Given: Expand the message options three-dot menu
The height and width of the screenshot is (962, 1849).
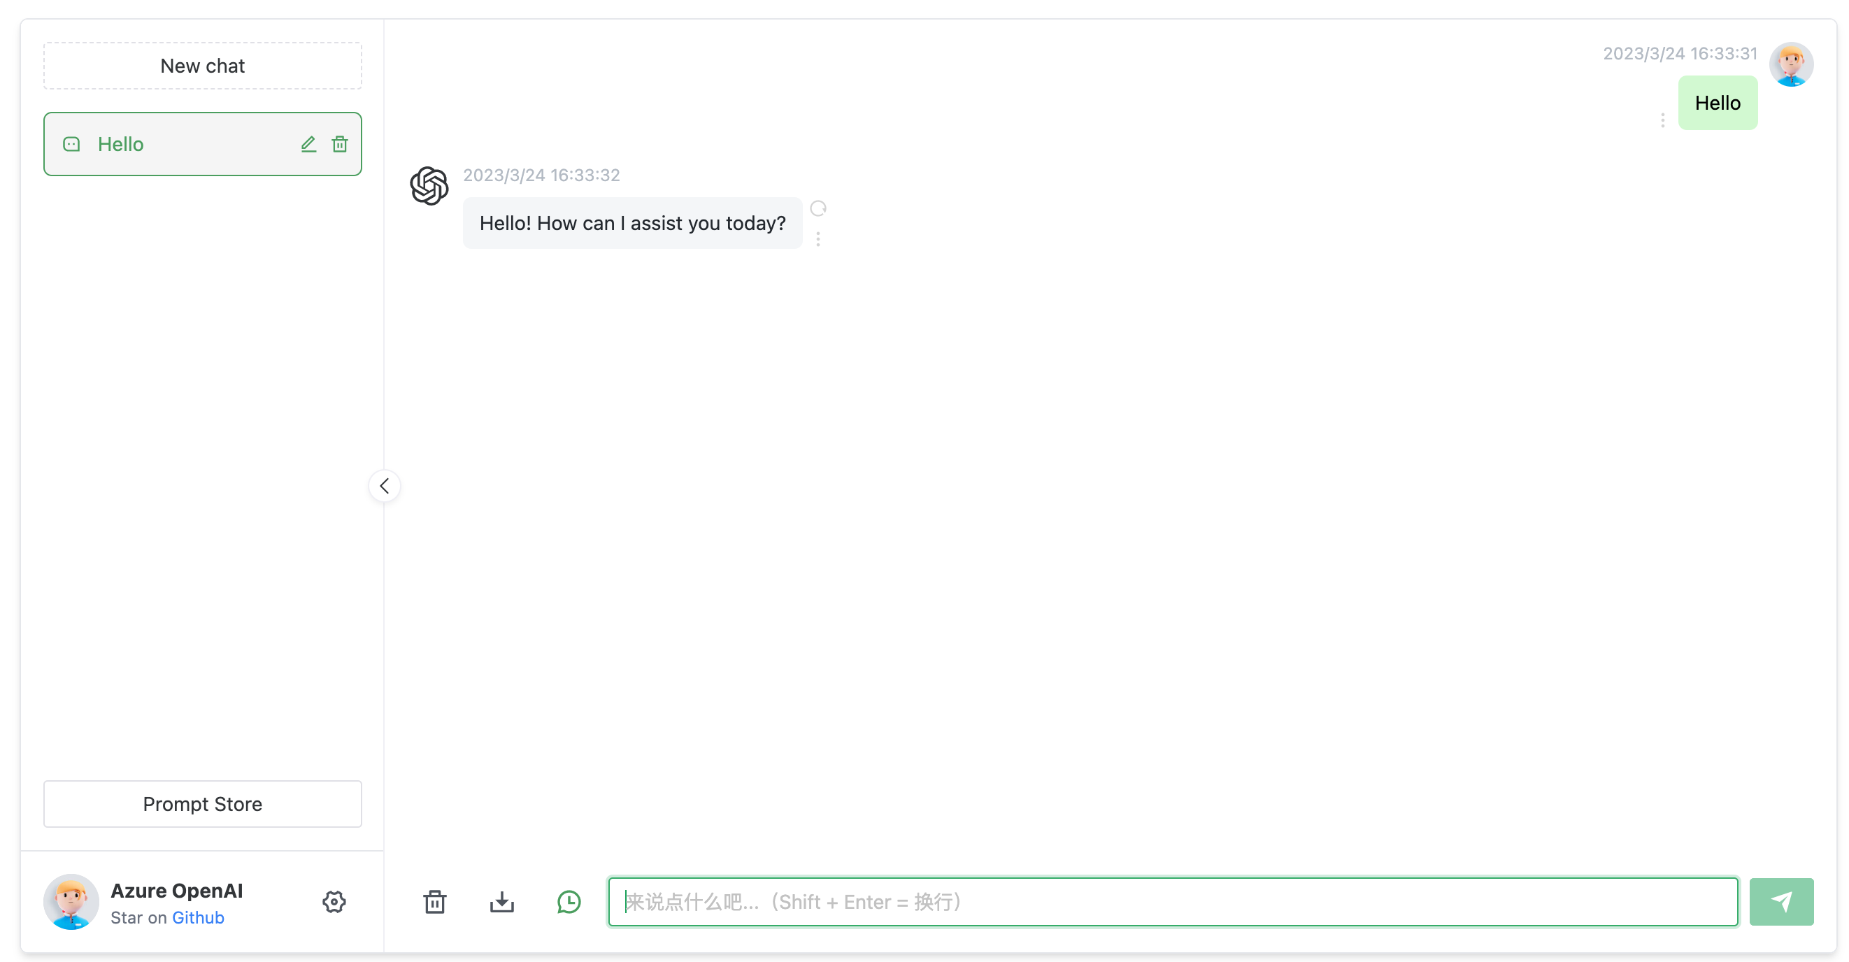Looking at the screenshot, I should coord(820,240).
